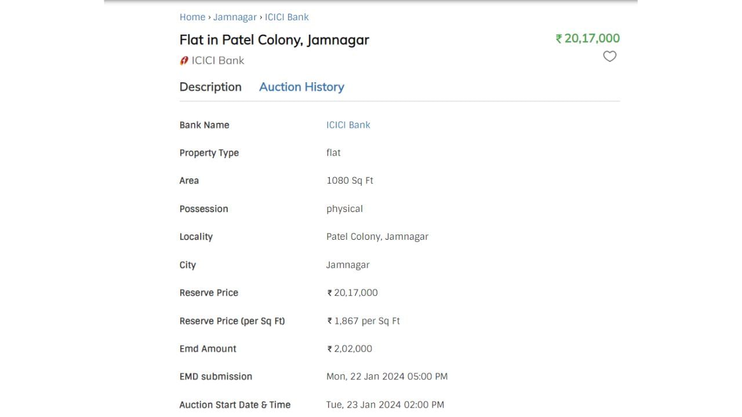Image resolution: width=742 pixels, height=417 pixels.
Task: Click the Emd Amount value ₹2,02,000
Action: click(x=350, y=349)
